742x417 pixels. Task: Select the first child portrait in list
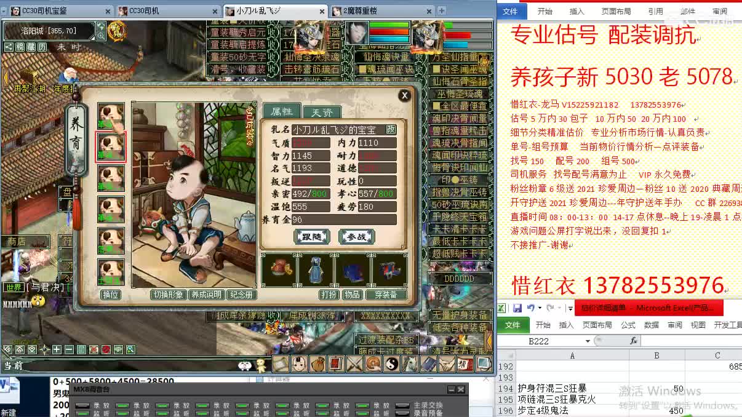tap(111, 115)
